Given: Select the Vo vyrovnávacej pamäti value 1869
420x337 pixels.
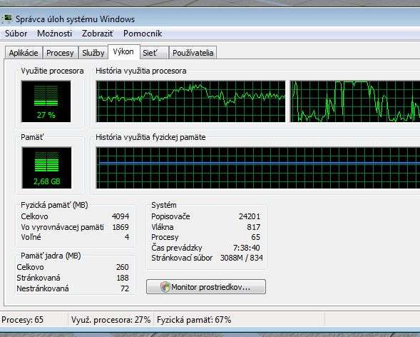Looking at the screenshot, I should (x=121, y=227).
